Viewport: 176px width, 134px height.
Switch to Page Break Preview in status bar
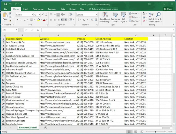(x=142, y=132)
